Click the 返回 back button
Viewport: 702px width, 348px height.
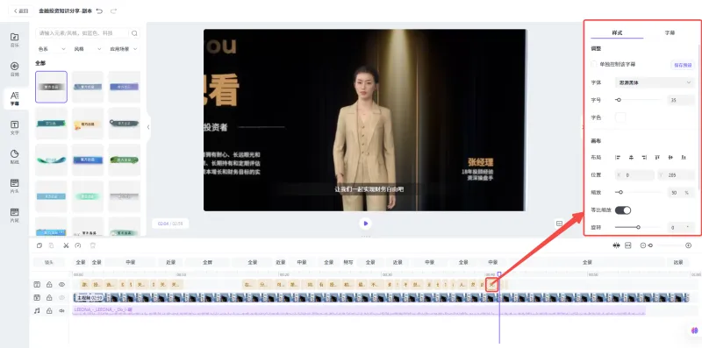pos(20,11)
